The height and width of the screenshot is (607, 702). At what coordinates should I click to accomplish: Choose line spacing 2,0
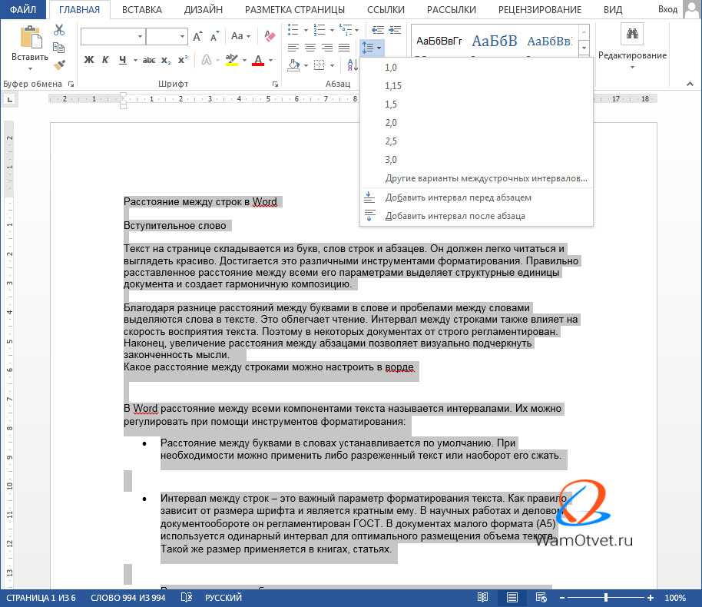coord(476,122)
